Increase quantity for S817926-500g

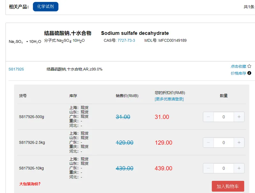point(239,117)
